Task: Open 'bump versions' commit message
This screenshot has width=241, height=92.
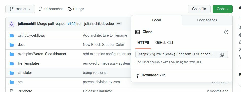Action: tap(95, 73)
